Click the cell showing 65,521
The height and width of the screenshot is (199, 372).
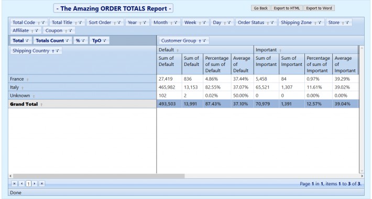coord(267,87)
